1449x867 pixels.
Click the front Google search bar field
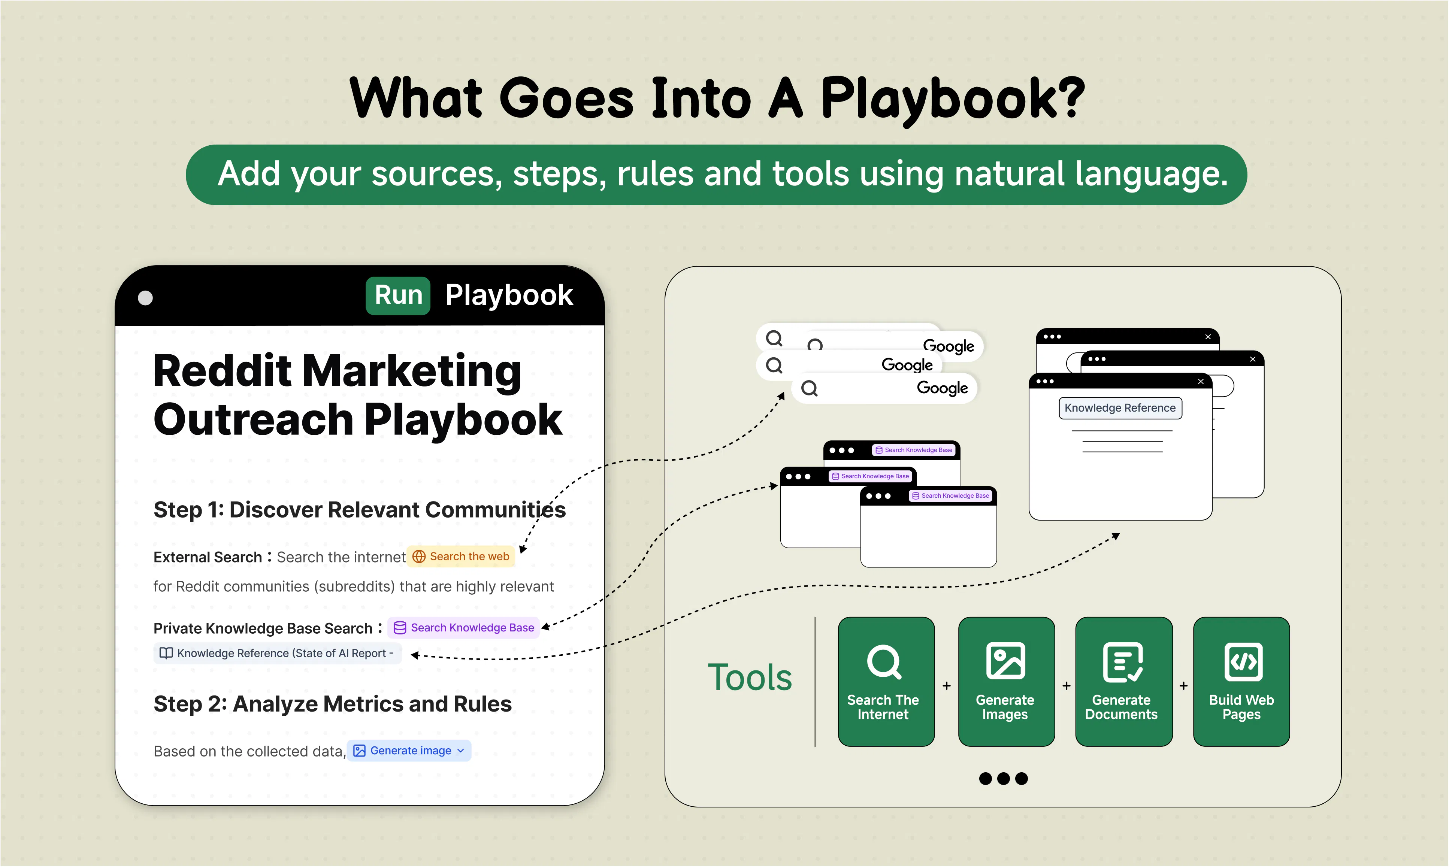[x=884, y=388]
